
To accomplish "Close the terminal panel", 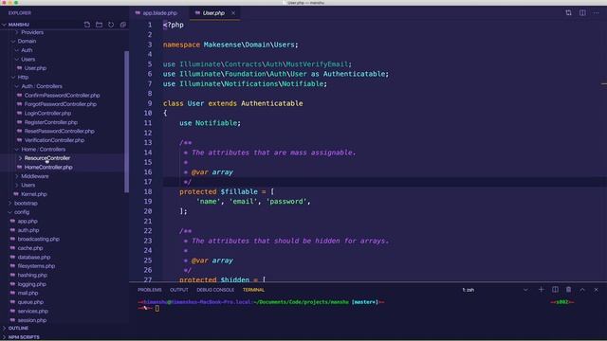I will click(x=597, y=290).
